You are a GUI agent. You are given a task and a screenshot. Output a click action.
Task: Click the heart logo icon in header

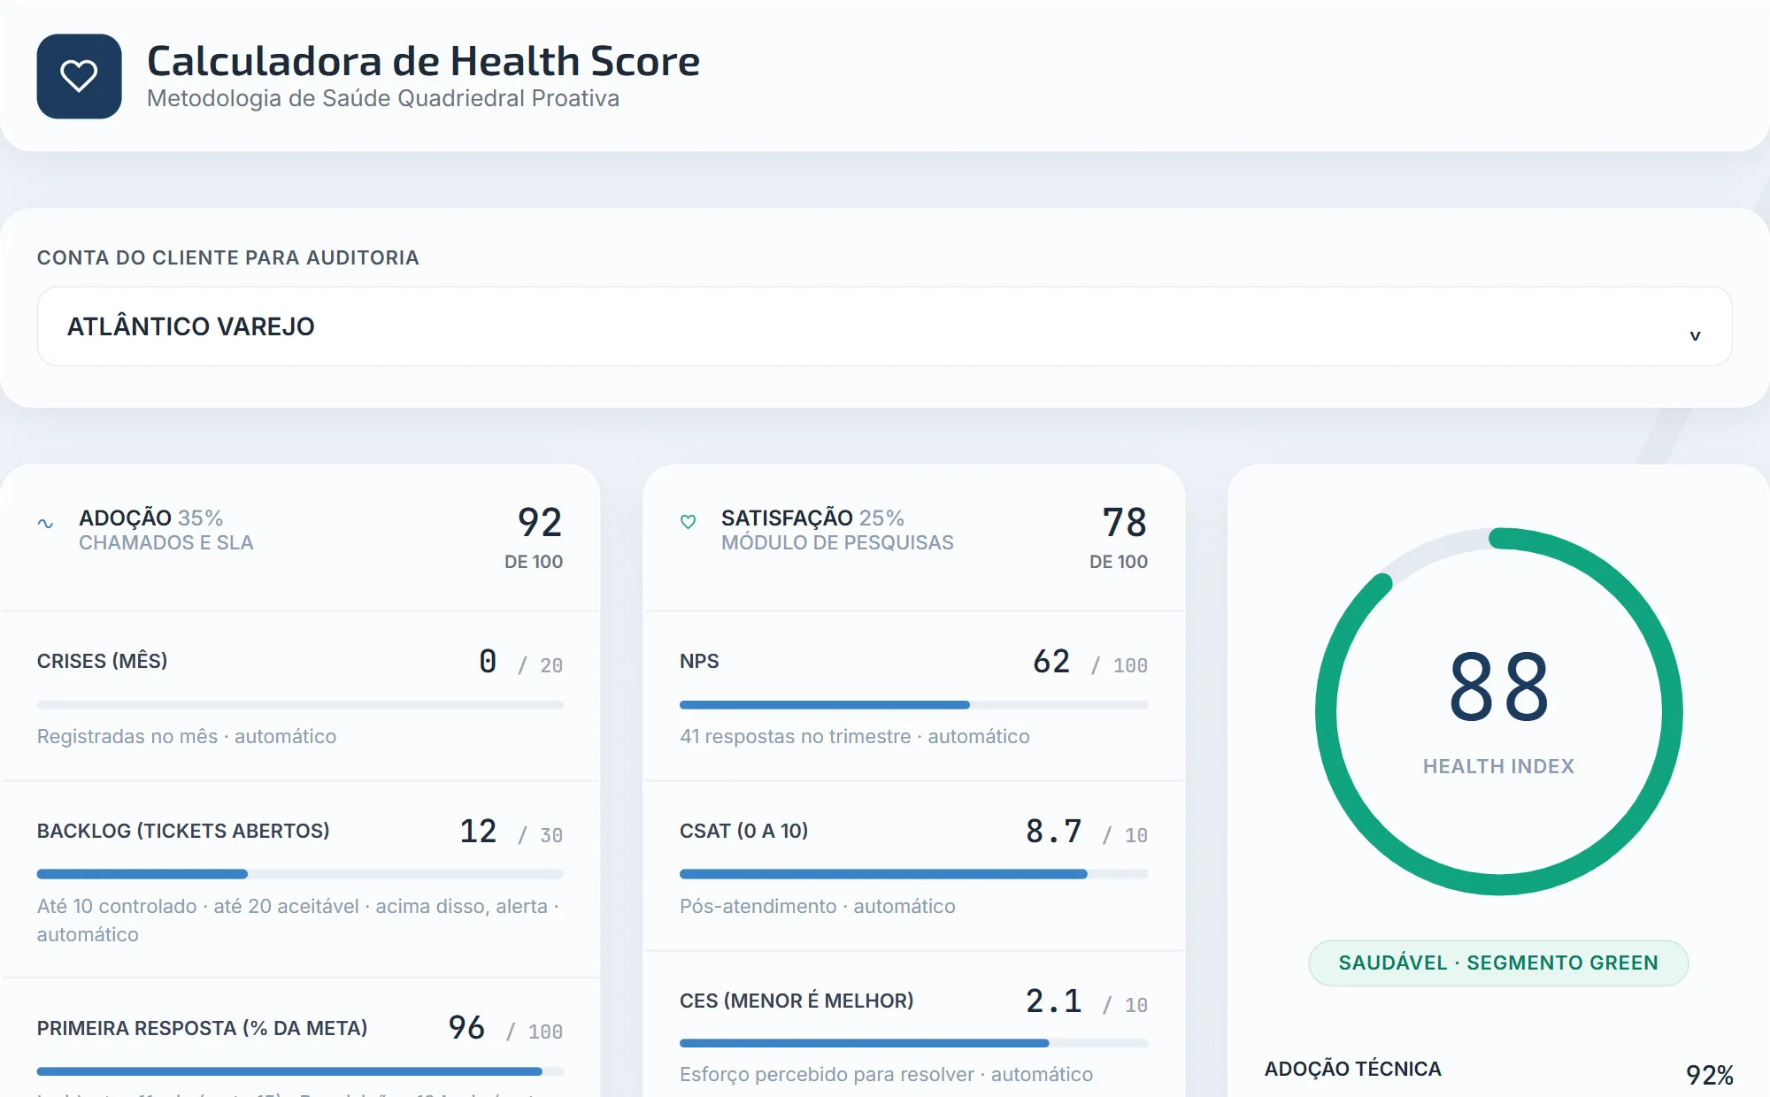(79, 76)
